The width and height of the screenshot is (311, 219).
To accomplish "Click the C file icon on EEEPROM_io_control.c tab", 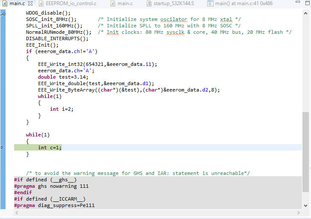I will tap(41, 3).
